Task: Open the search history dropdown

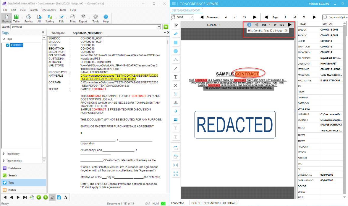Action: click(x=159, y=27)
